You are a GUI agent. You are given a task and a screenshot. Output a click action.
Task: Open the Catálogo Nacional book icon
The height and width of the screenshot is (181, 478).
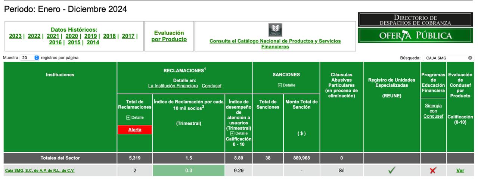tap(275, 30)
